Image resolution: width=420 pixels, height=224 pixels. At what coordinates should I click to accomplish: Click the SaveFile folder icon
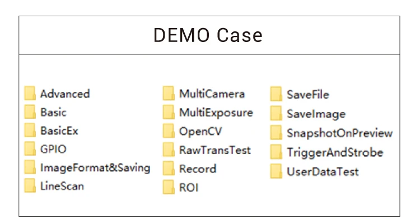[x=276, y=94]
